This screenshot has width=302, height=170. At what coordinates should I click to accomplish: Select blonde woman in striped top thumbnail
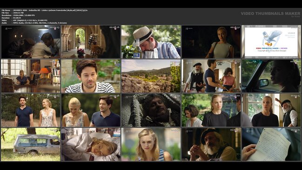[151, 144]
